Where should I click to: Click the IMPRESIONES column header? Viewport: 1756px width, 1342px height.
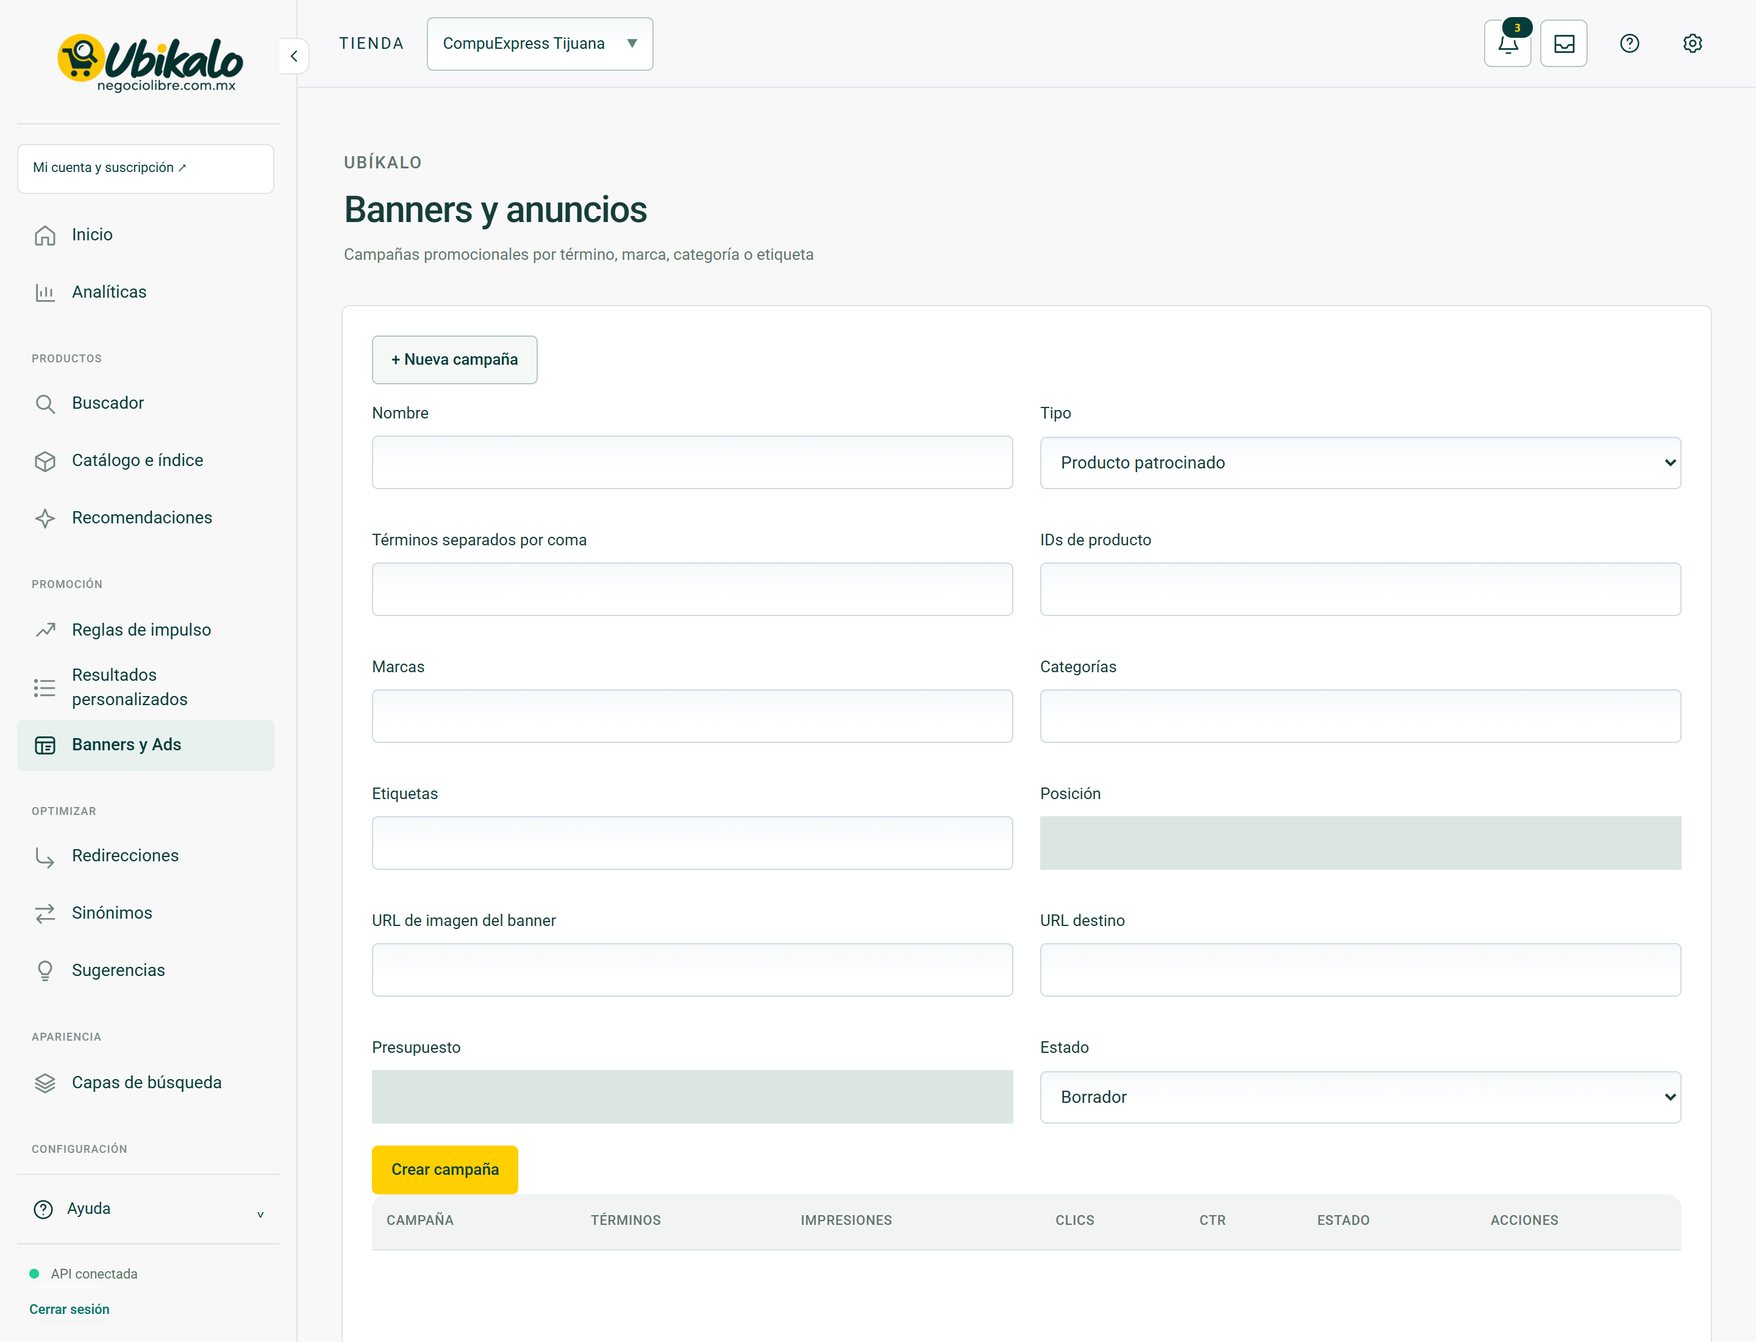pyautogui.click(x=846, y=1221)
